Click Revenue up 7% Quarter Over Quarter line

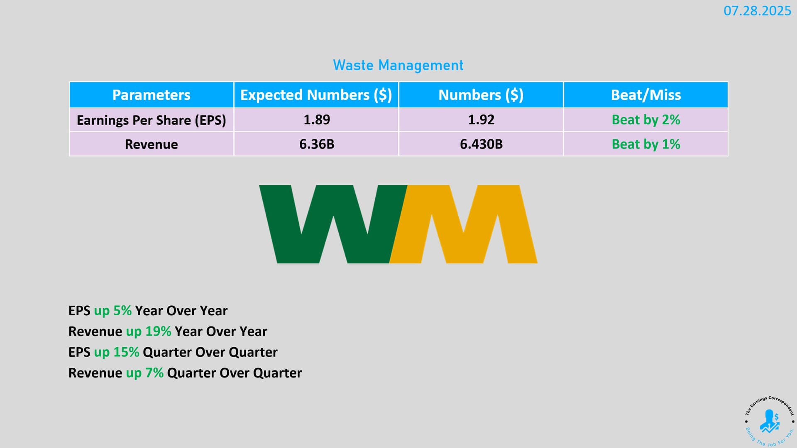coord(185,373)
